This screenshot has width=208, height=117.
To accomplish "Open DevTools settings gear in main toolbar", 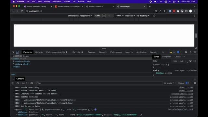I will point(186,52).
